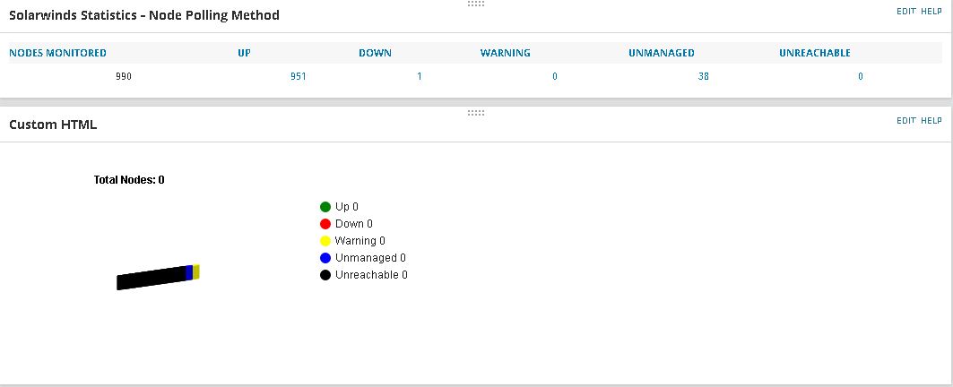This screenshot has width=953, height=387.
Task: Click EDIT on Solarwinds Statistics widget
Action: pos(906,11)
